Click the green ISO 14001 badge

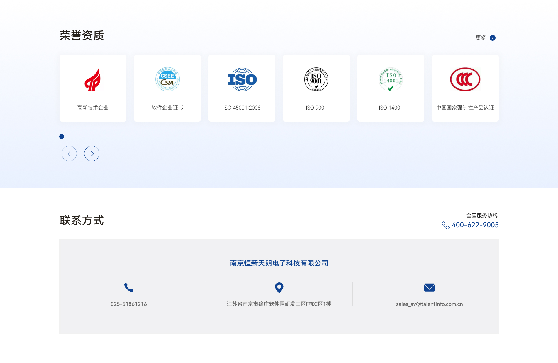391,79
